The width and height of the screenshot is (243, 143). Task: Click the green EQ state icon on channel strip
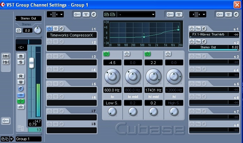(21, 101)
